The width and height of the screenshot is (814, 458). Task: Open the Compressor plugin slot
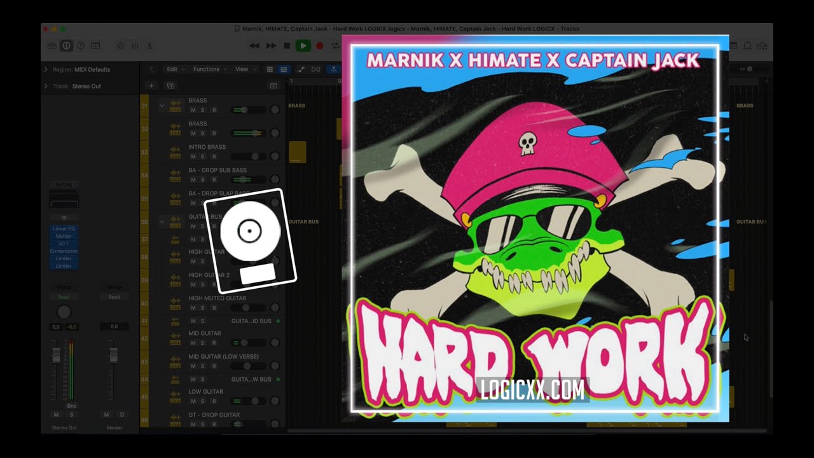click(64, 251)
